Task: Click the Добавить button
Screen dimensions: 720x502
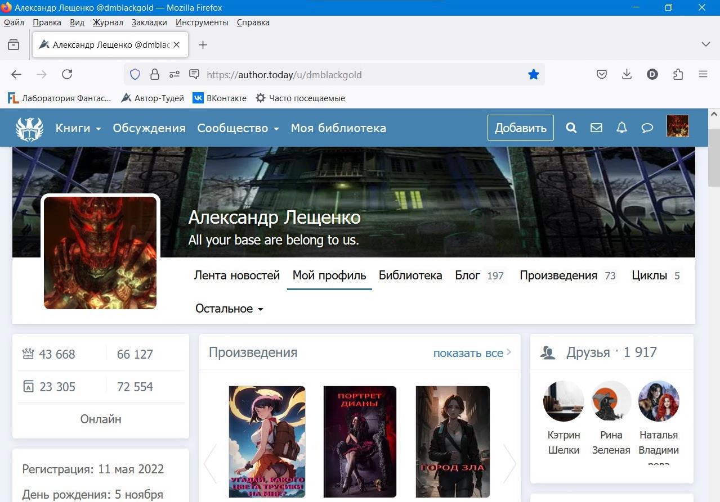Action: [x=520, y=128]
